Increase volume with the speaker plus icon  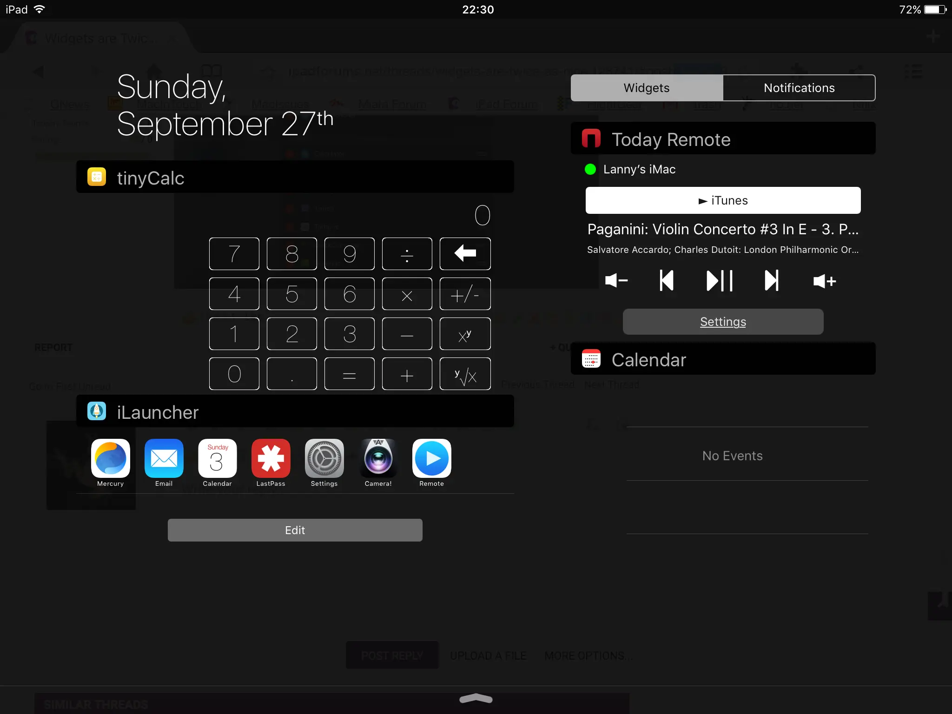pyautogui.click(x=825, y=281)
